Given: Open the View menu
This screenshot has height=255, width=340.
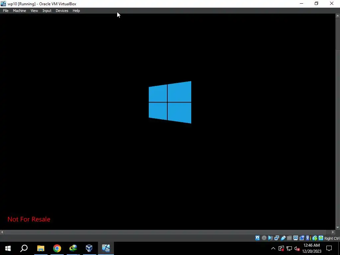Looking at the screenshot, I should [34, 11].
